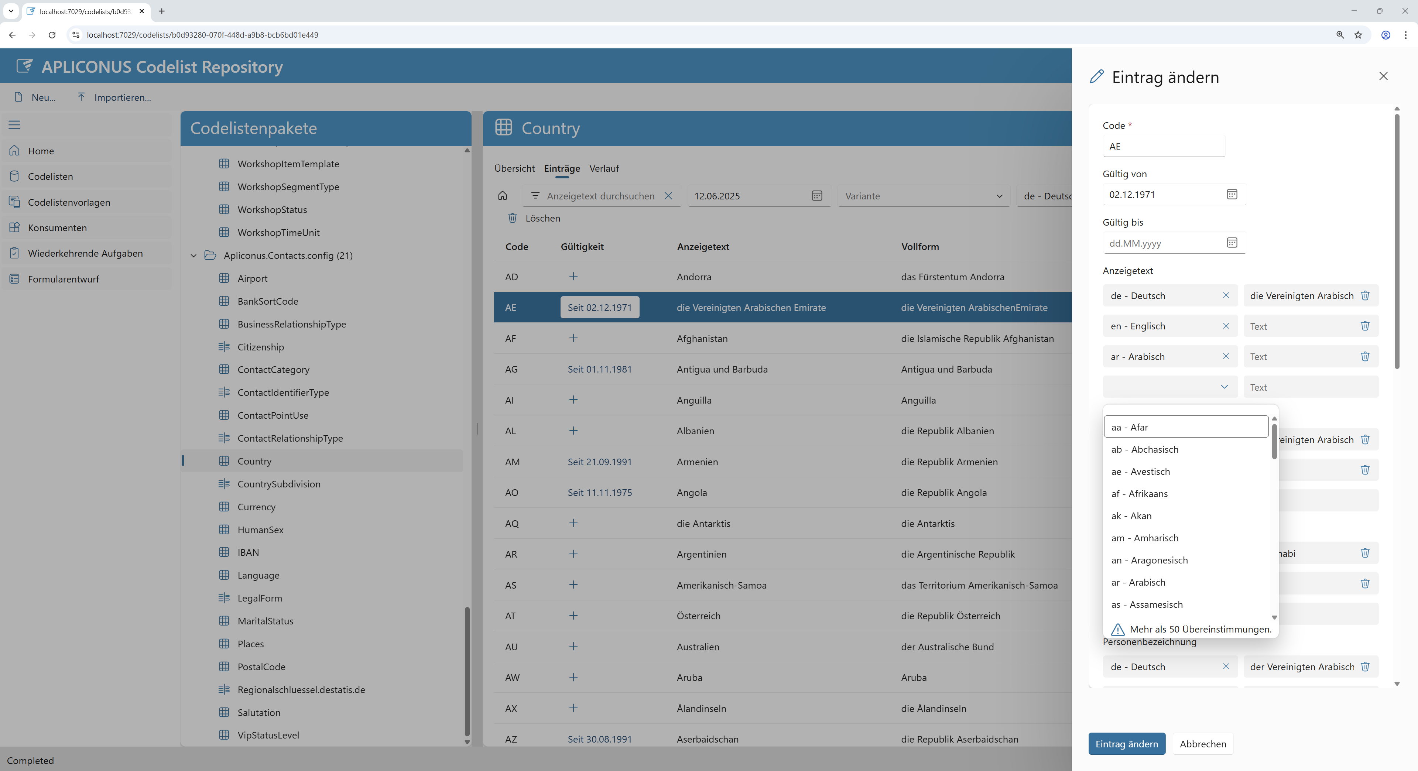The width and height of the screenshot is (1418, 771).
Task: Bookmark this page with star icon
Action: coord(1358,35)
